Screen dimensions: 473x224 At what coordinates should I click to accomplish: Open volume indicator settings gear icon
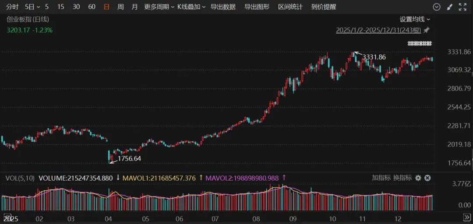point(418,178)
